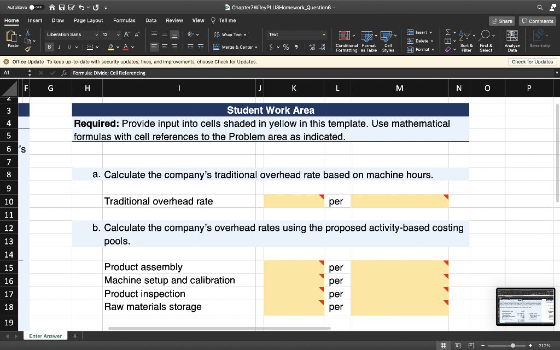Open the Review ribbon tab
560x350 pixels.
[x=174, y=20]
